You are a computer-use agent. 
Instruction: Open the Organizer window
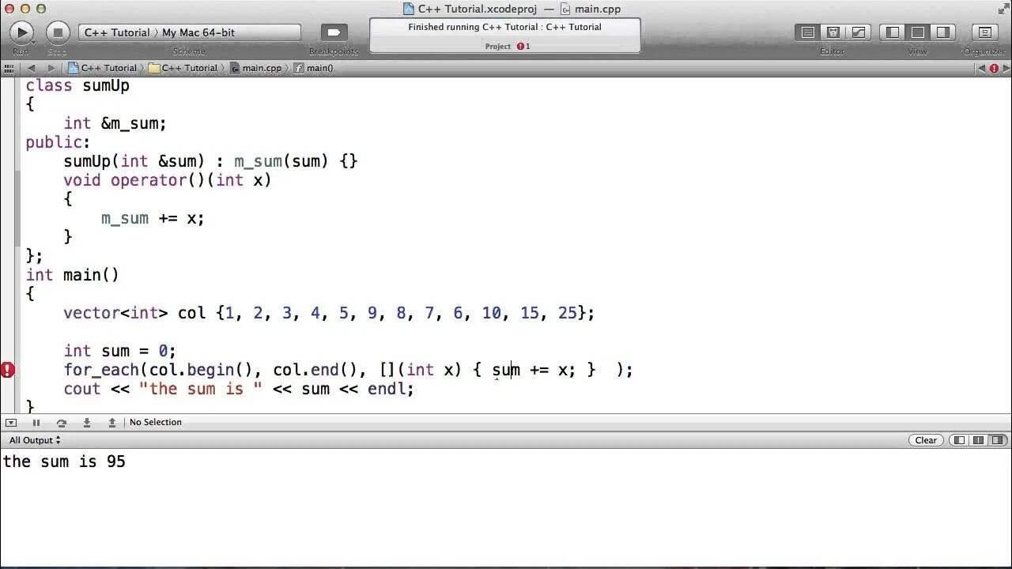[x=984, y=32]
